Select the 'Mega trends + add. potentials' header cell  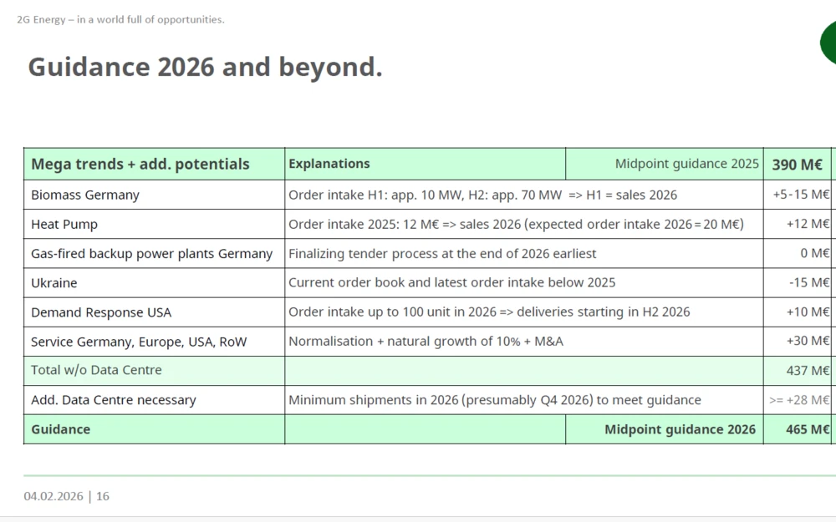[x=140, y=165]
